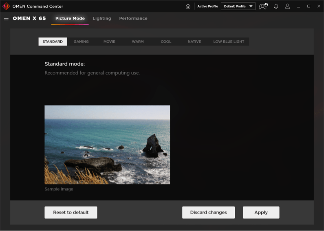The width and height of the screenshot is (324, 231).
Task: Click the OMEN logo icon
Action: click(6, 6)
